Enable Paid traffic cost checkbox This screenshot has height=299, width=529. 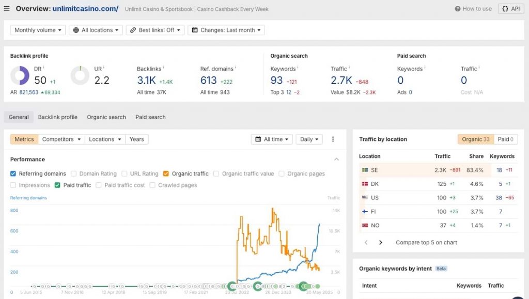click(99, 185)
